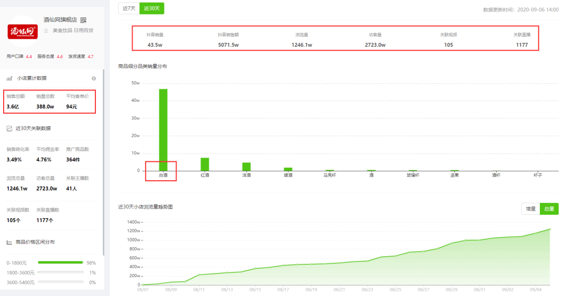Switch to the 近7天 tab
566x296 pixels.
(129, 8)
